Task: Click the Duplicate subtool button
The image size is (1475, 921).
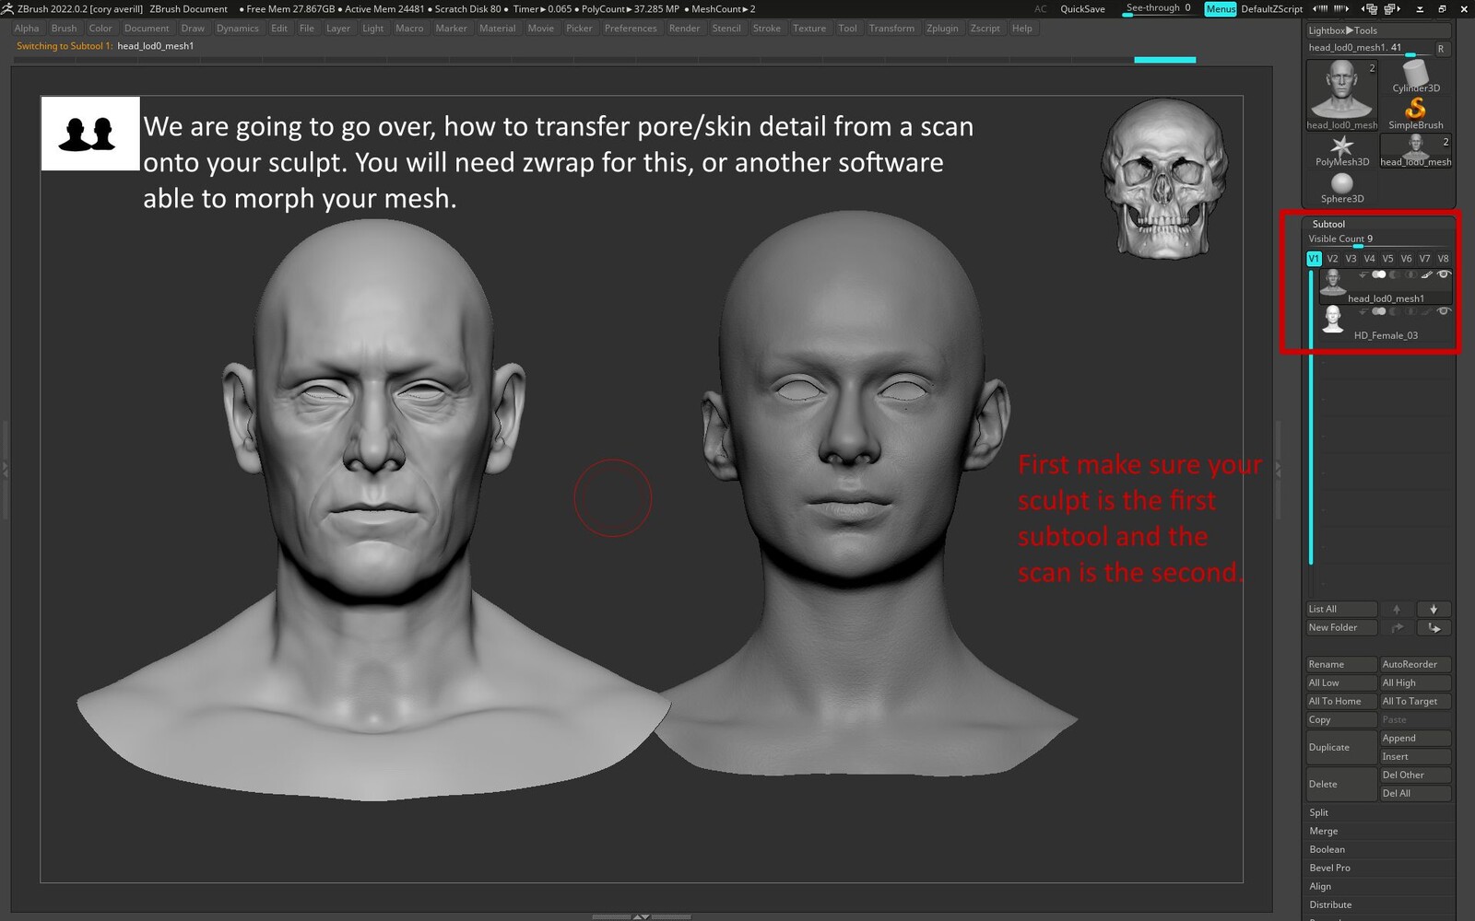Action: tap(1341, 747)
